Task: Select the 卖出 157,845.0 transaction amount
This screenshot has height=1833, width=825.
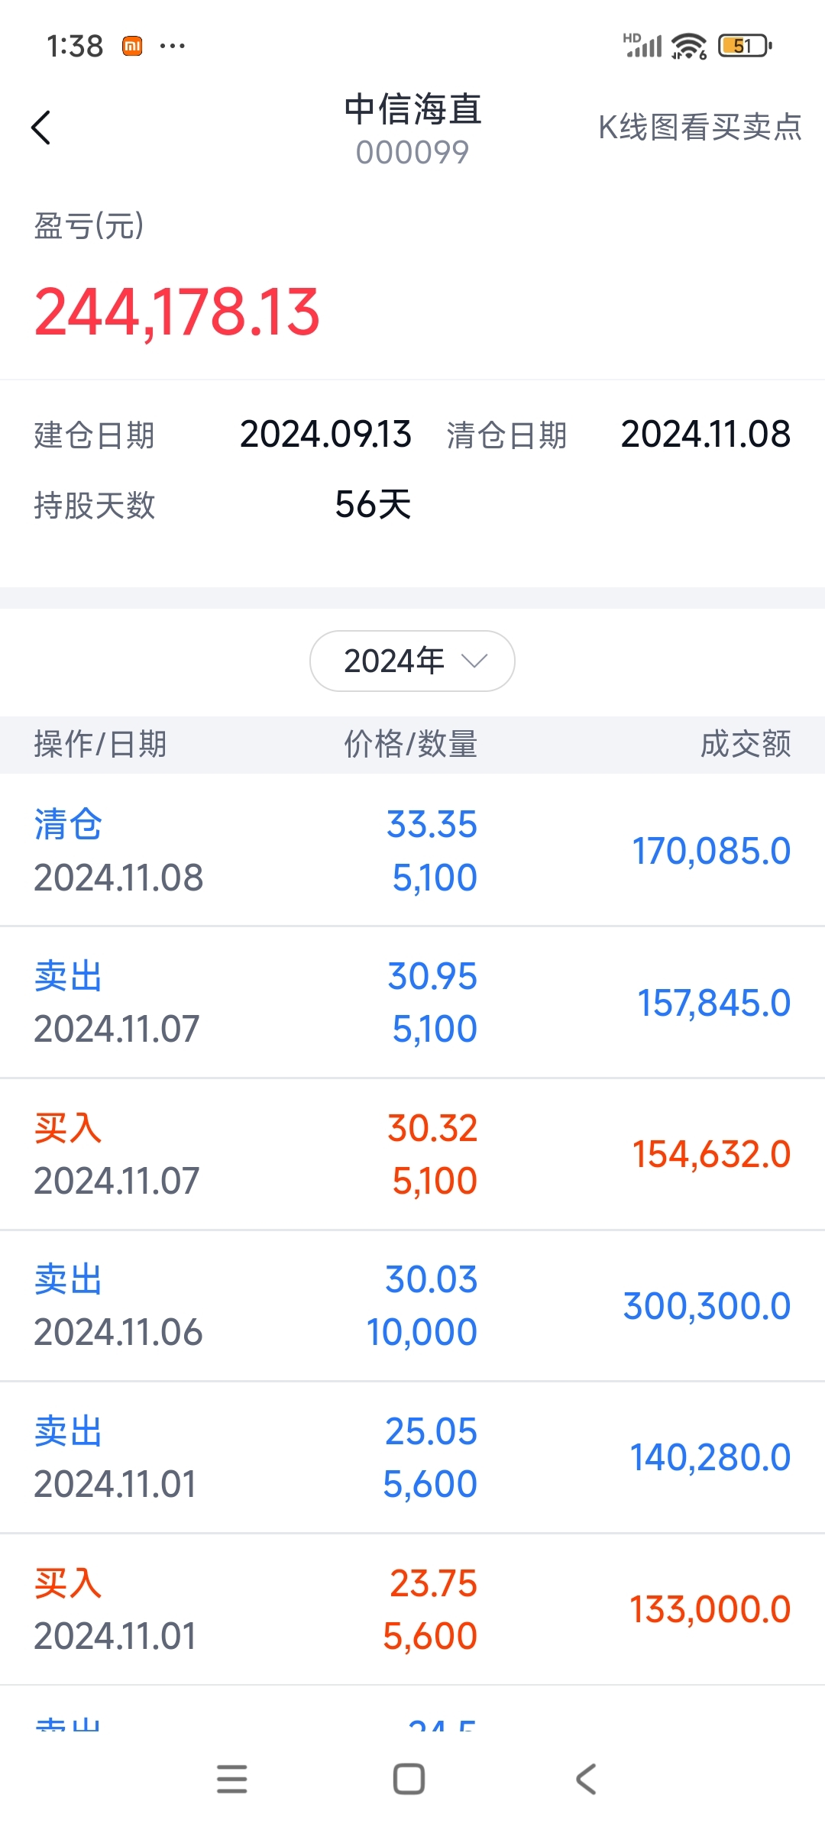Action: coord(713,1003)
